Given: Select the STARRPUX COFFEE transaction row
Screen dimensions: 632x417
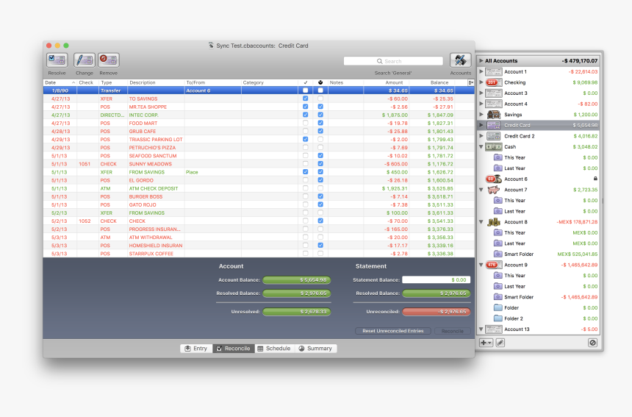Looking at the screenshot, I should coord(259,254).
